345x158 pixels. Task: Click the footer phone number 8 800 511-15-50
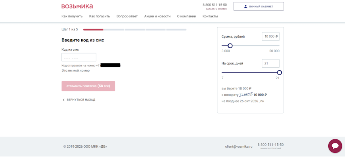pyautogui.click(x=270, y=145)
